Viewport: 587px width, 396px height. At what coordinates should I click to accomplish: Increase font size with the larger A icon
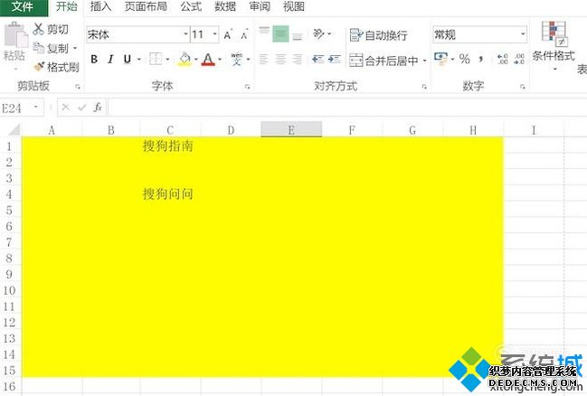tap(228, 35)
